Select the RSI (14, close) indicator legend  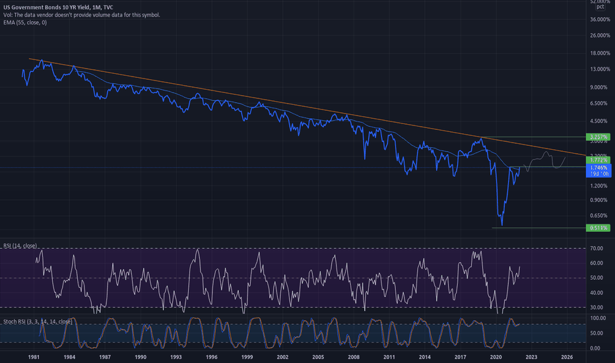(x=20, y=246)
